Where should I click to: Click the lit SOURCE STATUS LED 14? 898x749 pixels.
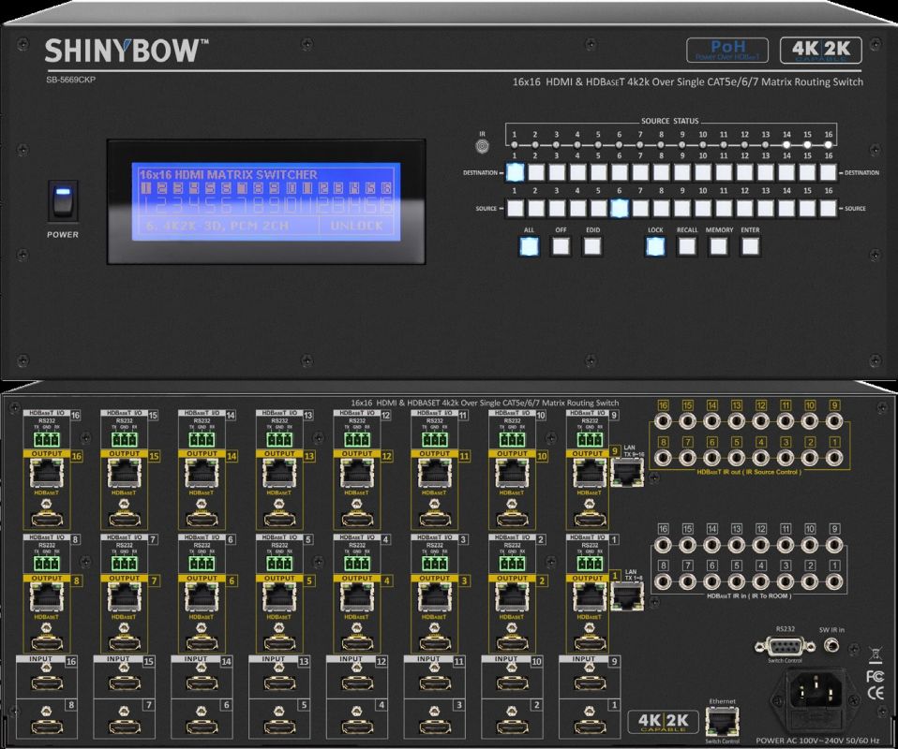(786, 145)
